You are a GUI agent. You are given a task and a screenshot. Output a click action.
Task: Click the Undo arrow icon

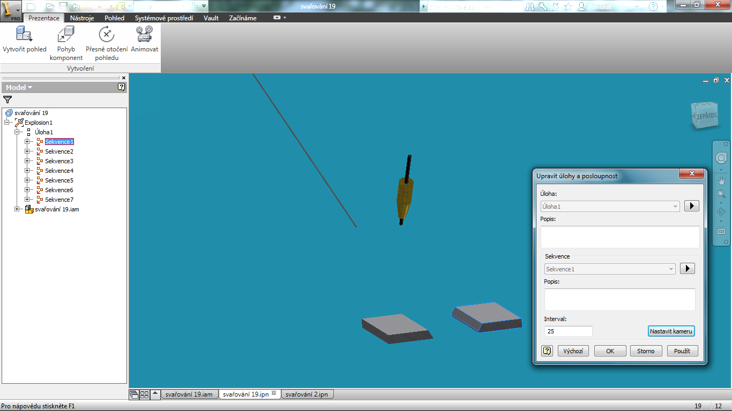click(x=76, y=6)
